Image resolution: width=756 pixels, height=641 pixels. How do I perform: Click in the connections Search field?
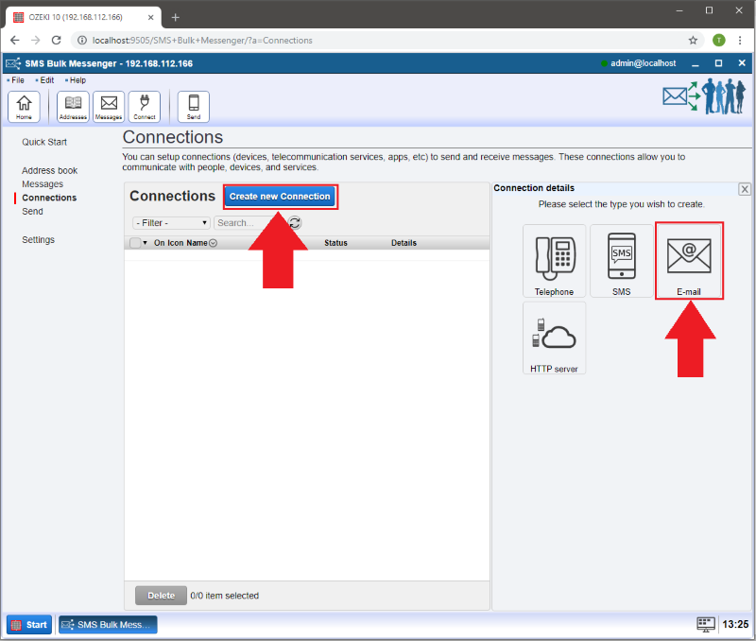coord(248,223)
